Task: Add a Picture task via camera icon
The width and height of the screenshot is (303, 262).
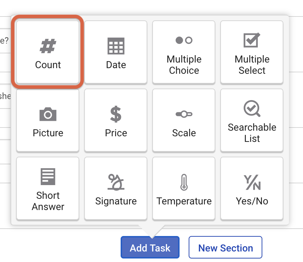Action: coord(48,114)
